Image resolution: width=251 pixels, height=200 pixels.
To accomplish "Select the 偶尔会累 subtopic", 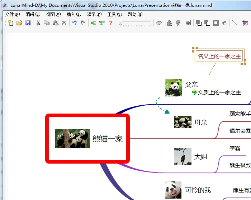I will click(x=240, y=131).
